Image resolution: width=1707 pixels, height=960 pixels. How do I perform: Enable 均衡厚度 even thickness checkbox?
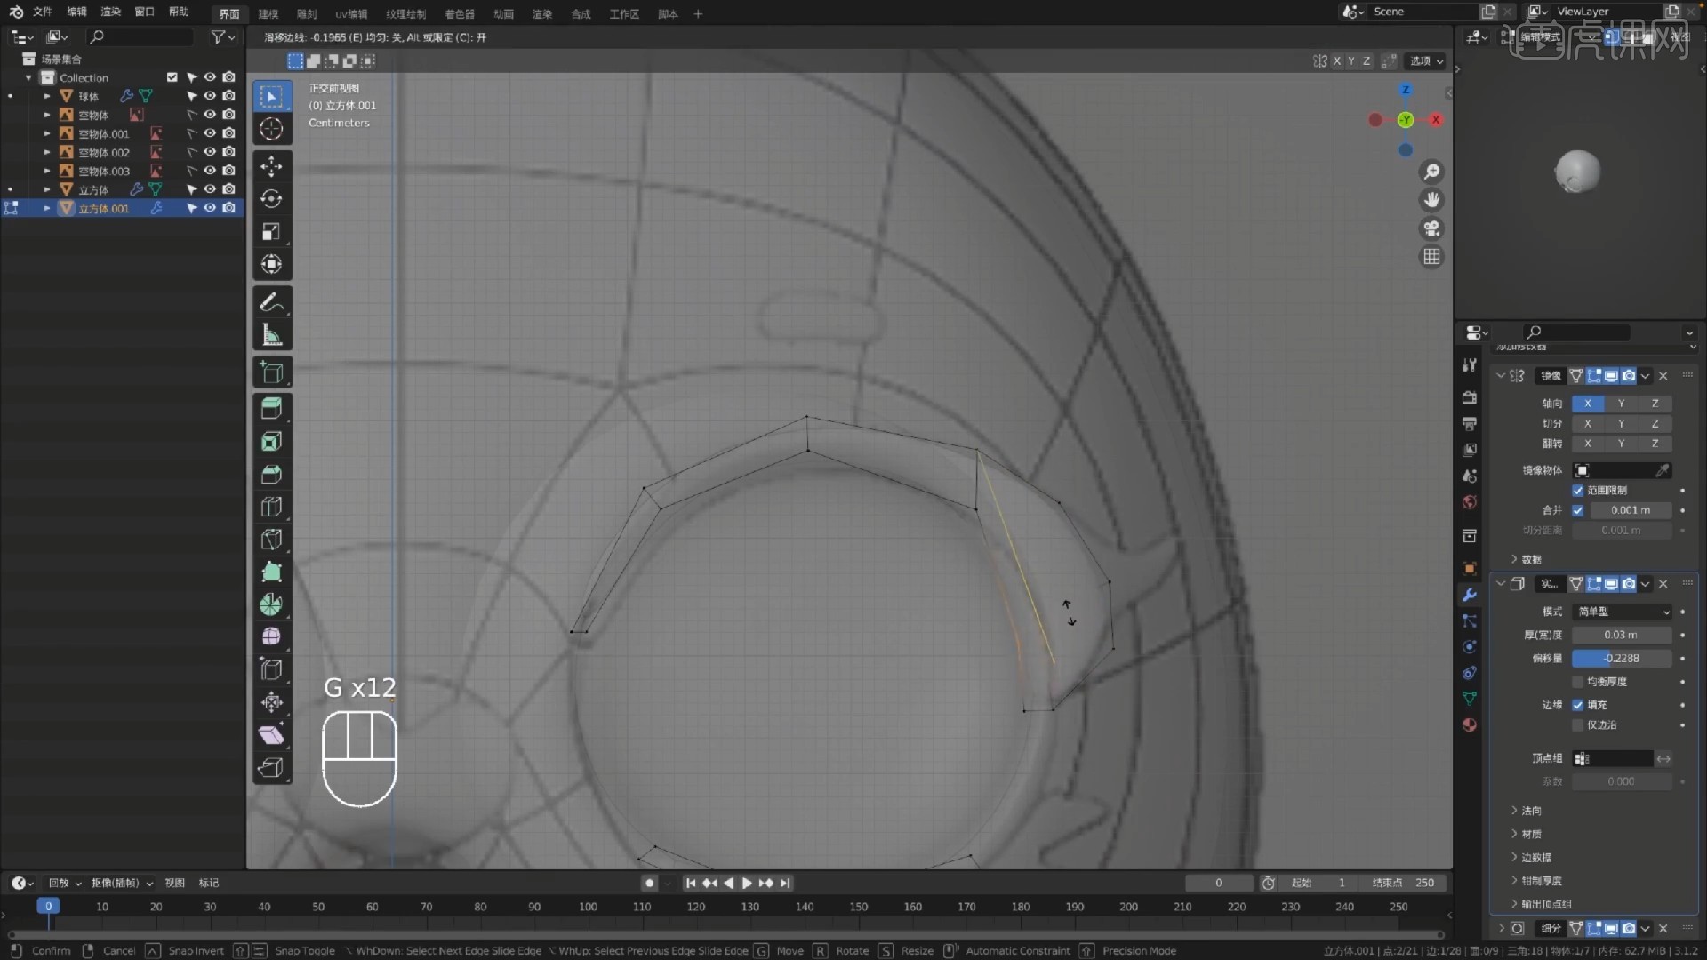tap(1578, 682)
